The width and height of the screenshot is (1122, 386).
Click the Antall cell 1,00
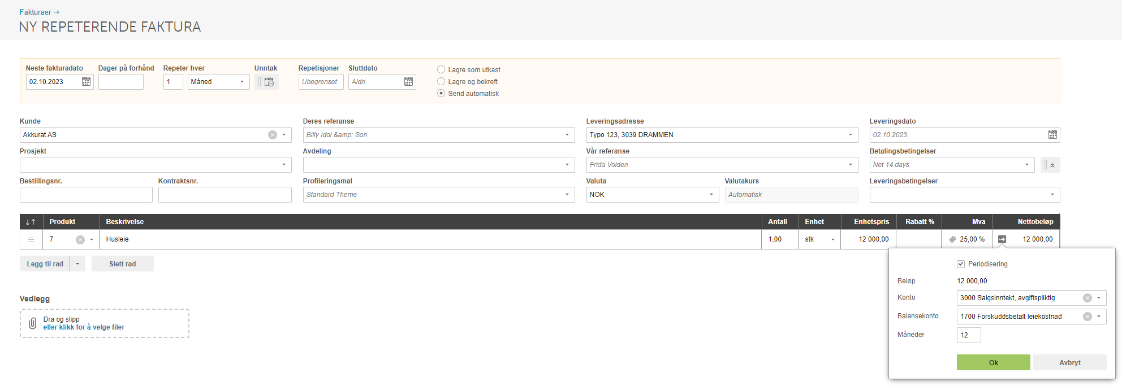click(780, 239)
